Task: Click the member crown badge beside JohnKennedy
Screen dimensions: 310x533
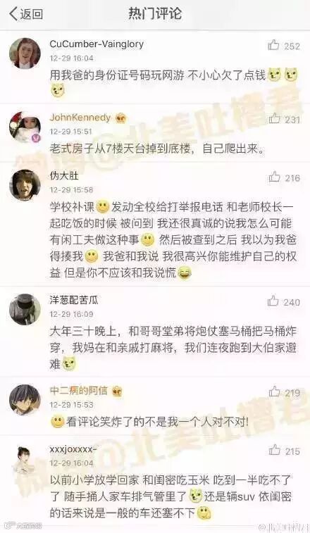Action: pos(121,118)
